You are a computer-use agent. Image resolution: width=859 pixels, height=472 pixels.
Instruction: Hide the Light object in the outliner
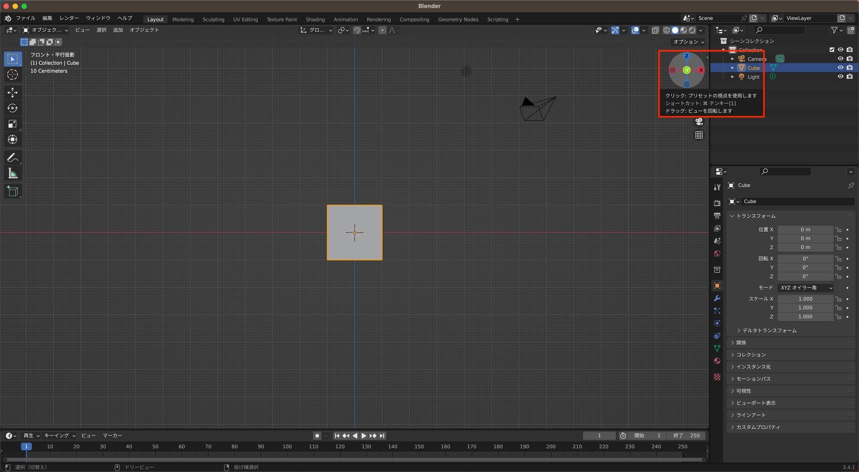point(841,77)
